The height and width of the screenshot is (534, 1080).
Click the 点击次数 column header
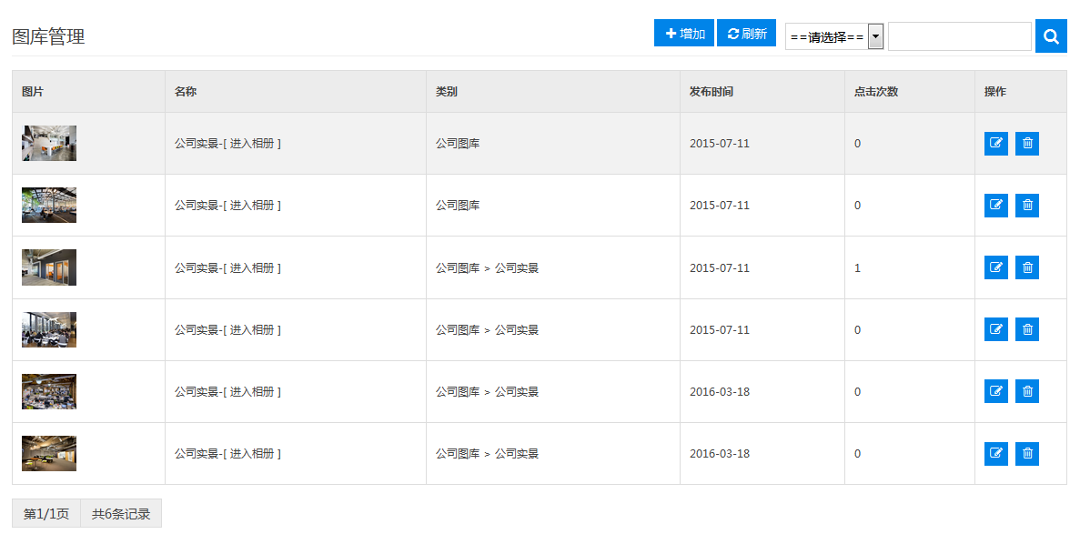pyautogui.click(x=876, y=92)
